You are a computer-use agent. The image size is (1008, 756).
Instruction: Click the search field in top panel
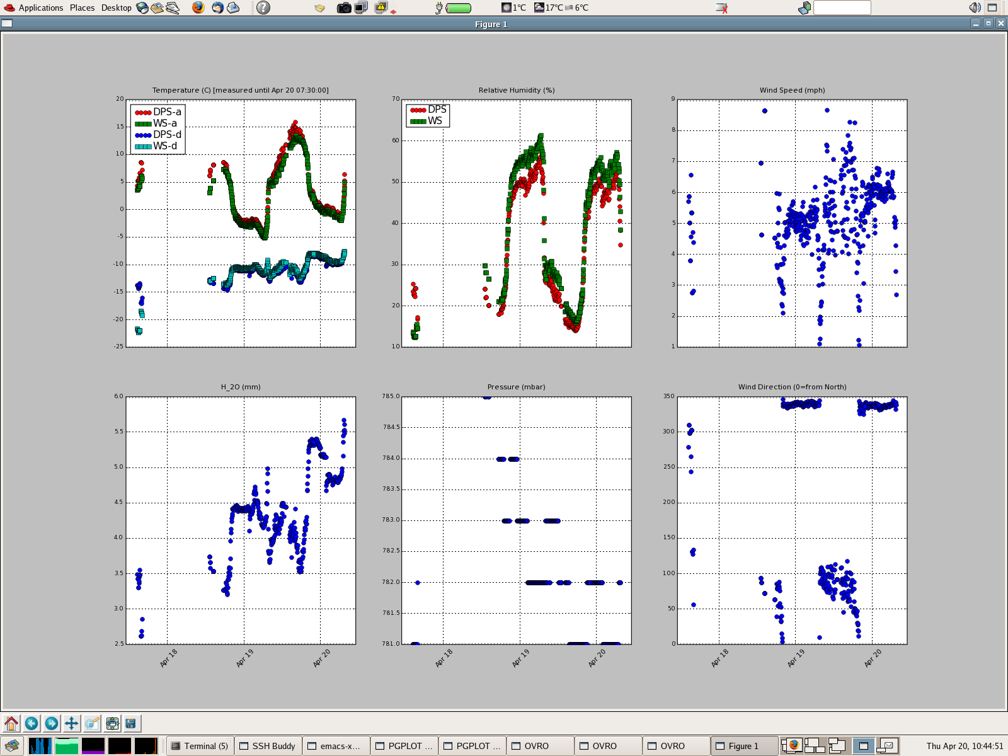[x=842, y=8]
